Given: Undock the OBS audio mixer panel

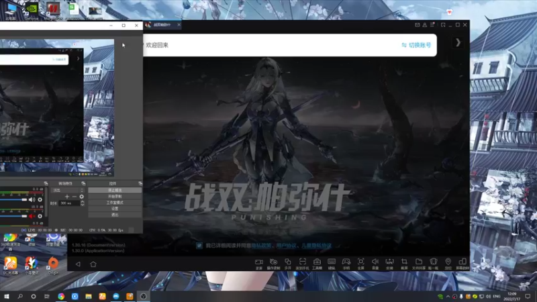Looking at the screenshot, I should click(46, 183).
